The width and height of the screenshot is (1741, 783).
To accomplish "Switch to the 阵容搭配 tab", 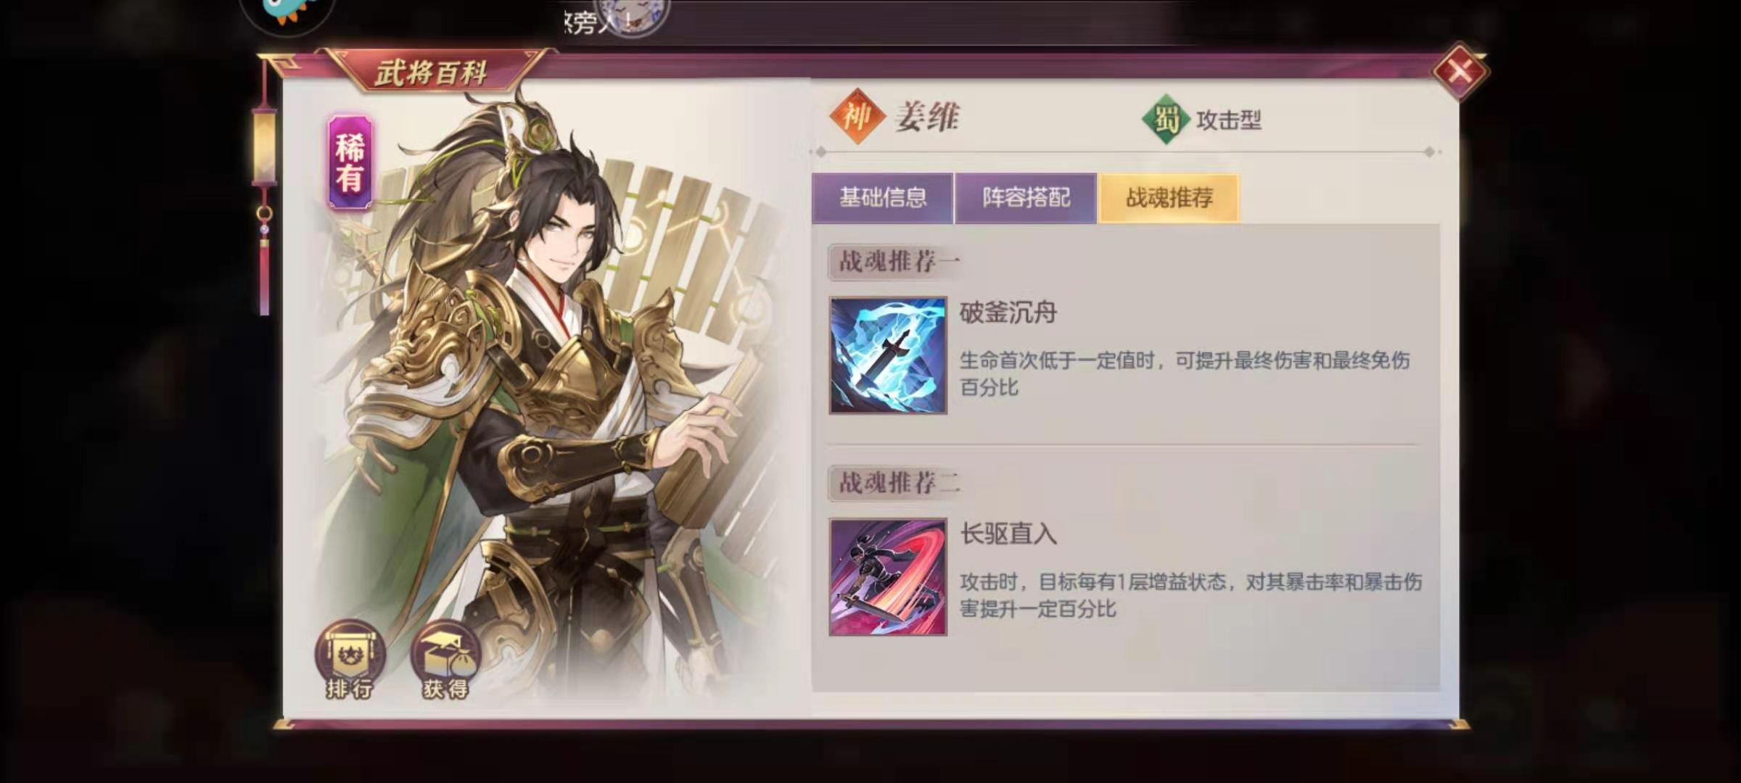I will (x=1026, y=197).
